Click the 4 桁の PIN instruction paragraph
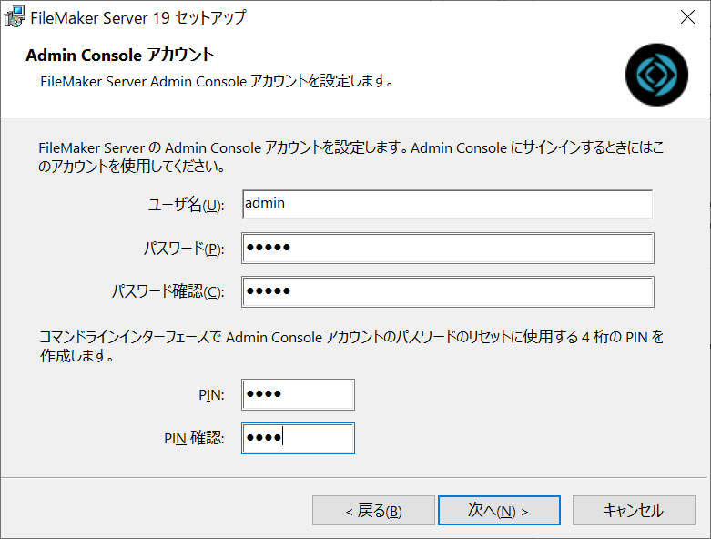711x539 pixels. coord(351,346)
